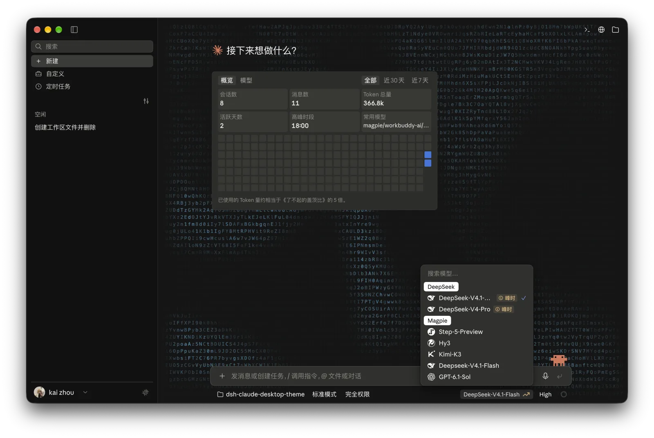Open the folder icon in top bar
Image resolution: width=654 pixels, height=438 pixels.
(615, 29)
